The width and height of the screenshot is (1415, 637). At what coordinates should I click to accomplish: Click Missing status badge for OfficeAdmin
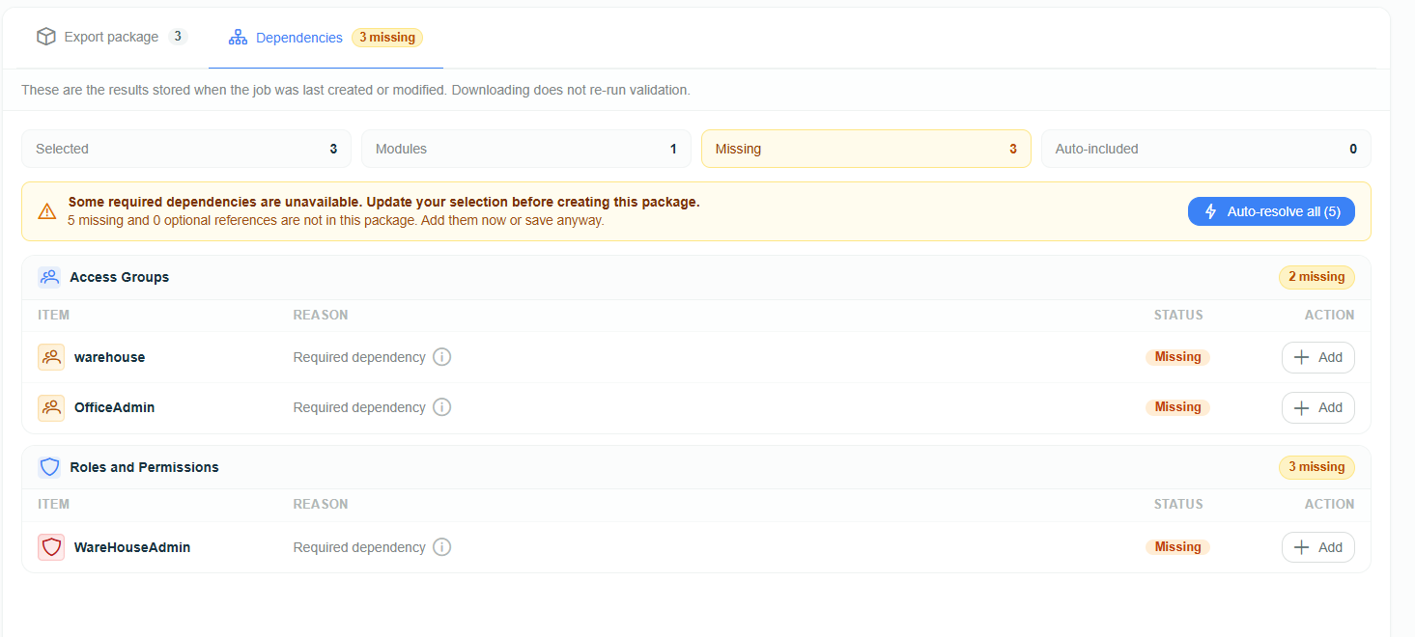point(1177,407)
